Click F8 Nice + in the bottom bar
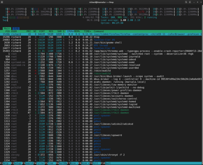Image resolution: width=203 pixels, height=165 pixels. [x=84, y=163]
